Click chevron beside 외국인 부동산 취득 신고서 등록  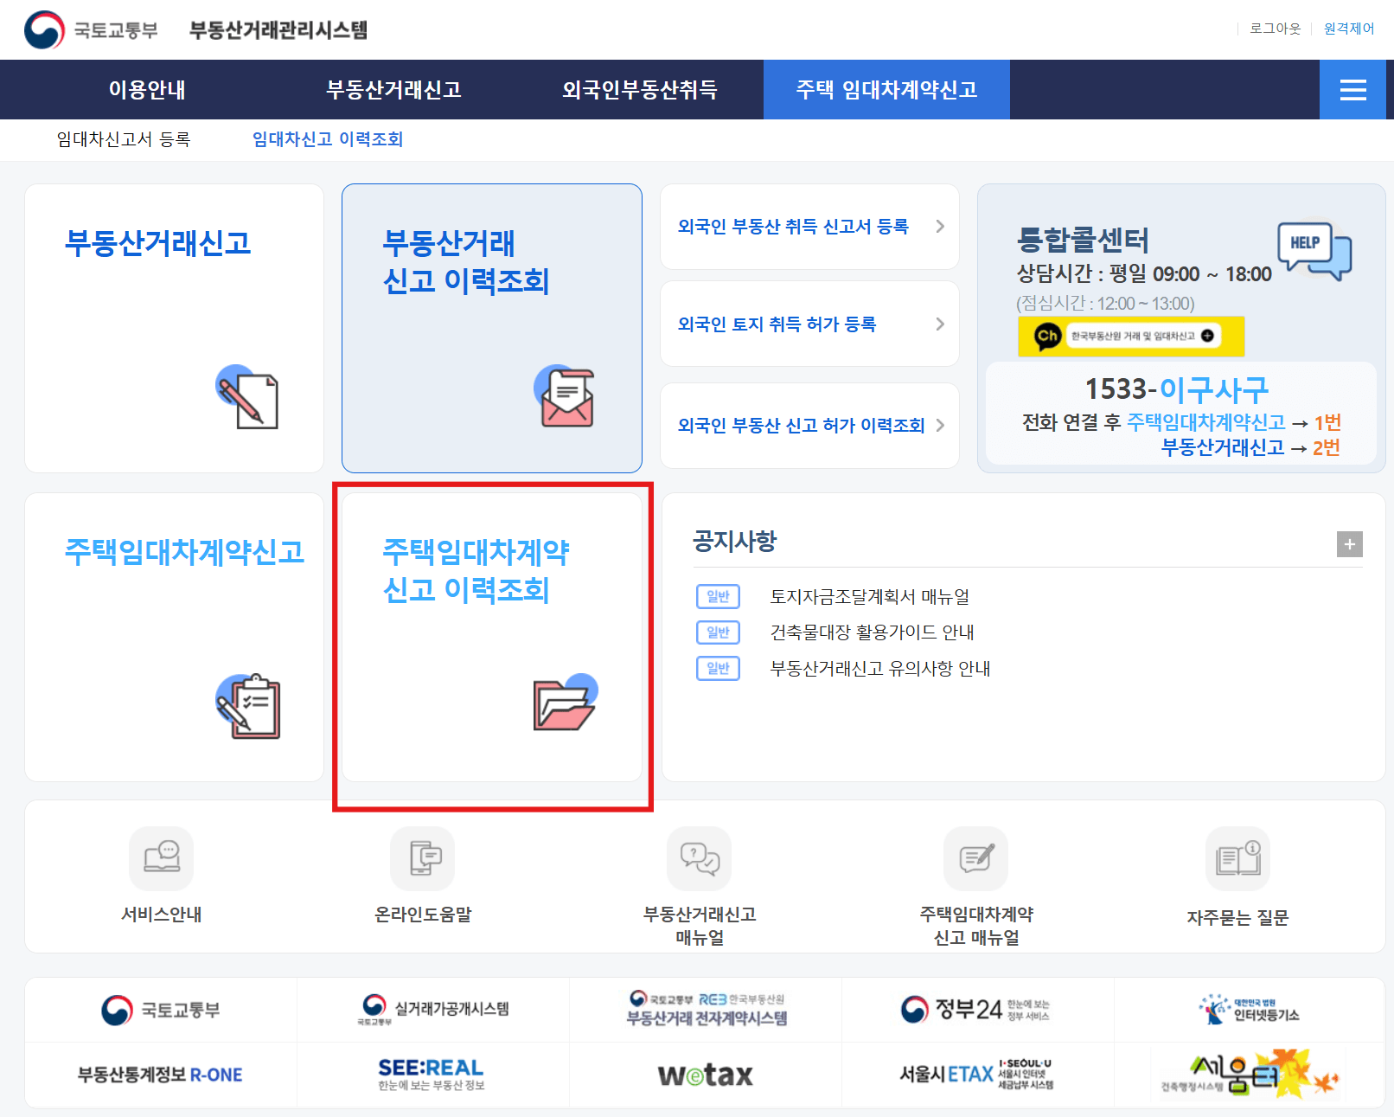(x=940, y=227)
